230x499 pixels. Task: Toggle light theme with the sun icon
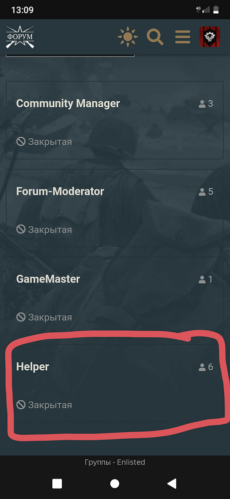pyautogui.click(x=128, y=37)
